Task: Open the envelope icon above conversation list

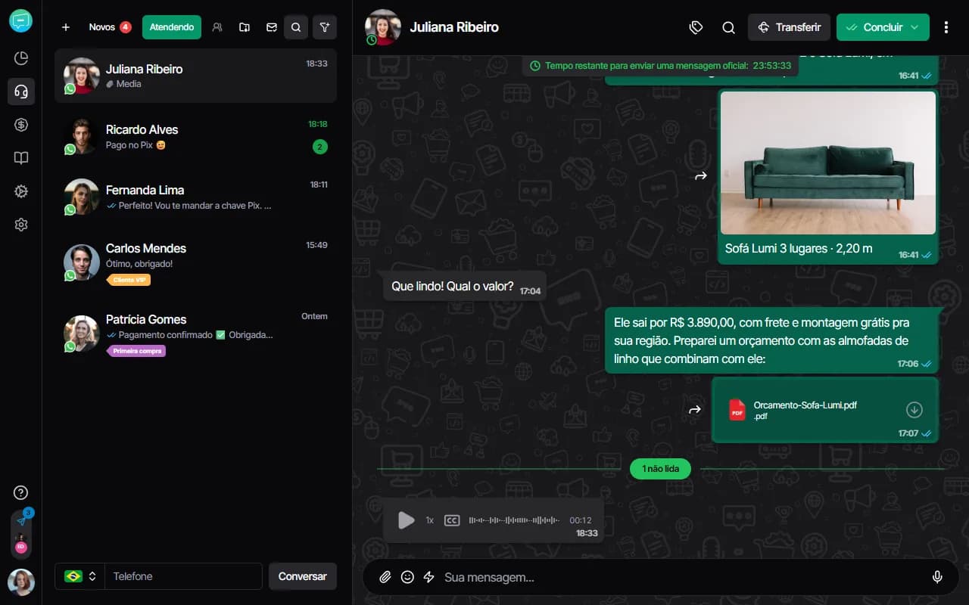Action: [x=272, y=27]
